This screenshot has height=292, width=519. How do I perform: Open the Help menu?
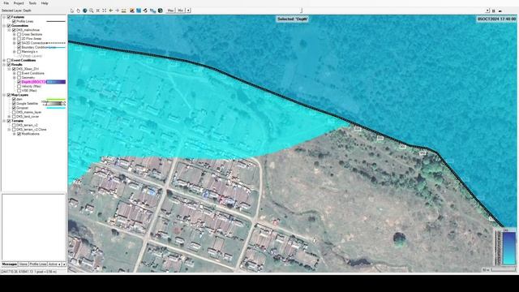tap(45, 3)
